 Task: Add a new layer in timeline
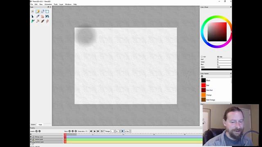(x=36, y=131)
